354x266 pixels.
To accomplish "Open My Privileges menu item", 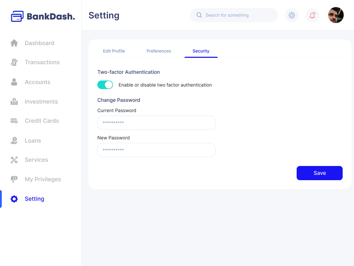I will (x=43, y=179).
